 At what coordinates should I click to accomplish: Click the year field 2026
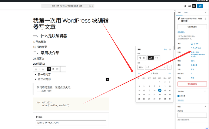click(141, 67)
